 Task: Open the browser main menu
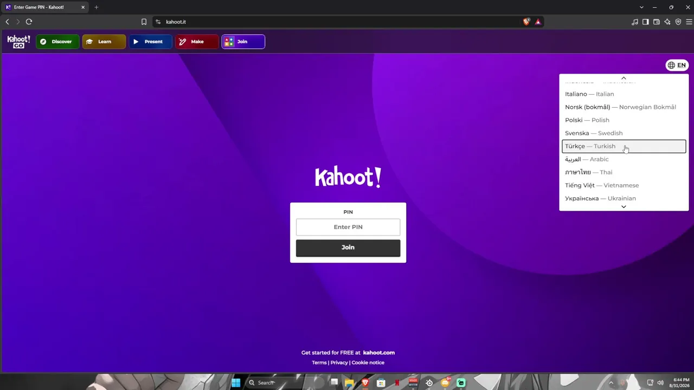click(689, 22)
